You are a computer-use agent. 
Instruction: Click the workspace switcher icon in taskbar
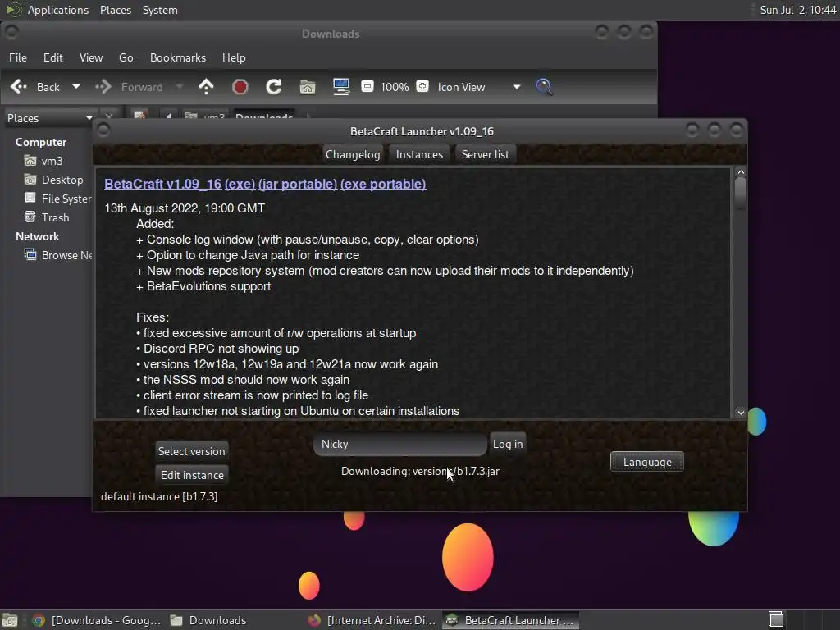tap(776, 620)
